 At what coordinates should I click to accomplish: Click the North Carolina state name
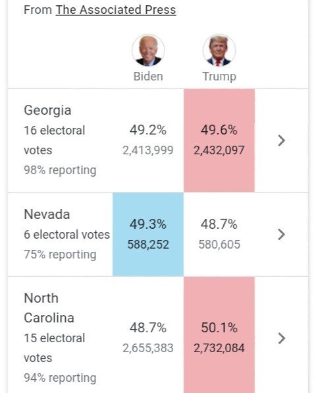(49, 308)
